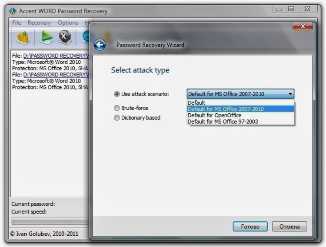326x247 pixels.
Task: Click the Current password label
Action: click(x=33, y=204)
